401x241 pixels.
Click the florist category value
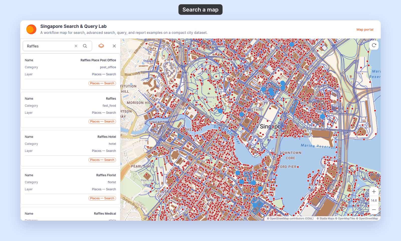pos(112,182)
